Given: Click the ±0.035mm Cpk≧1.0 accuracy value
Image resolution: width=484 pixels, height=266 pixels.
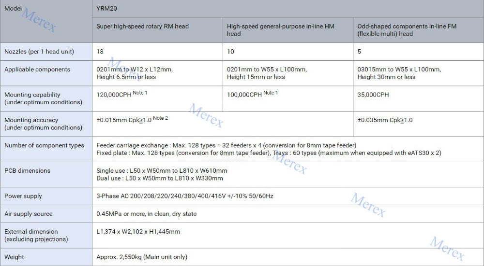Looking at the screenshot, I should [x=385, y=120].
